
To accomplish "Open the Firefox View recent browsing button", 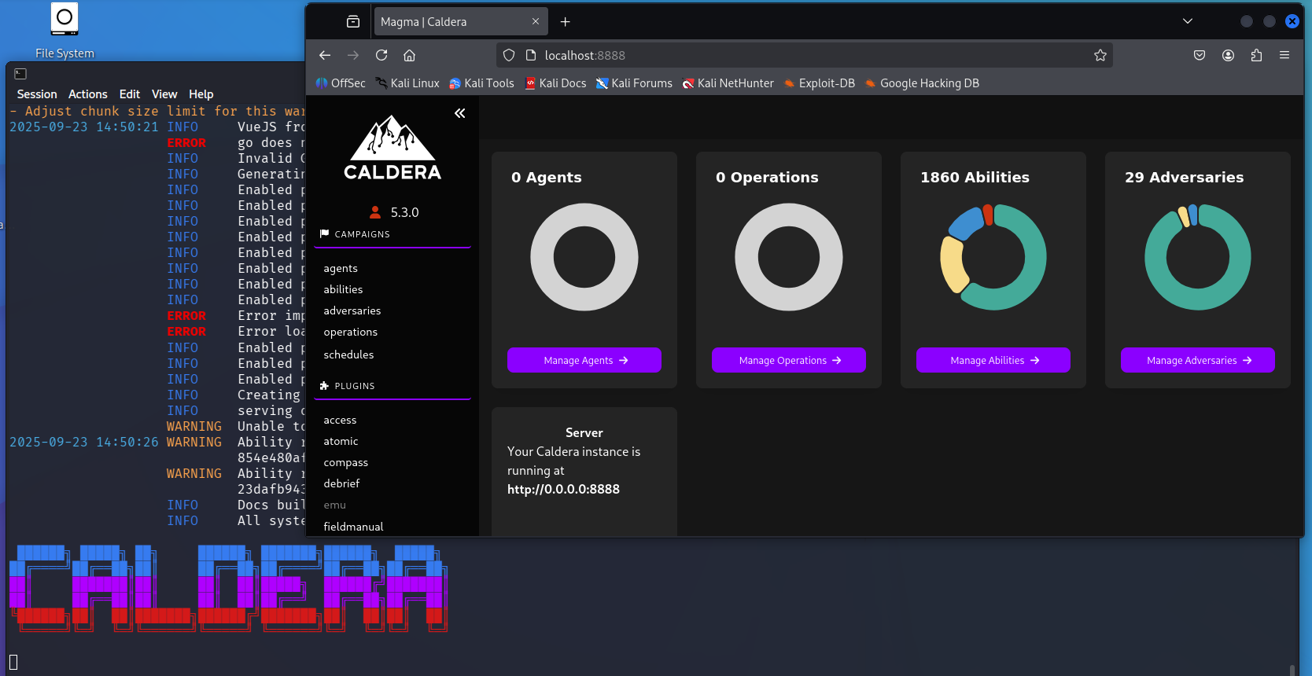I will tap(353, 21).
